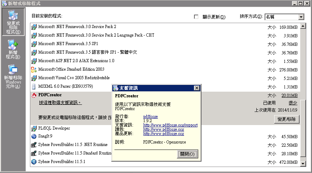Select MSXML 6.0 Parser (KB933579)

[x=66, y=86]
